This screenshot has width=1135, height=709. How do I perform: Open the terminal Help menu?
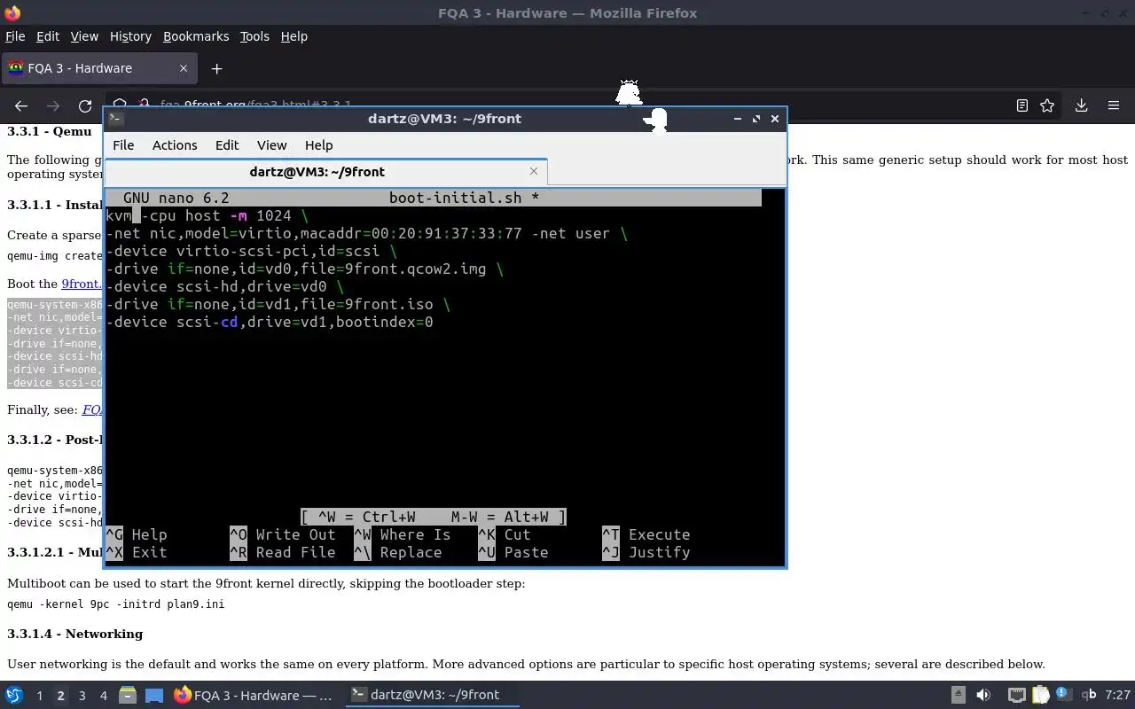(318, 145)
